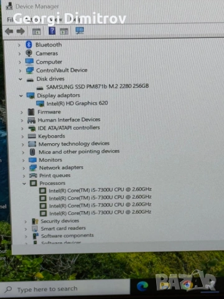Image resolution: width=224 pixels, height=299 pixels.
Task: Click the Network adapters icon
Action: pos(33,168)
